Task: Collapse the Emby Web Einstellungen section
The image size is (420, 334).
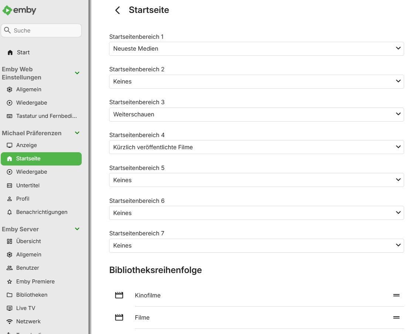Action: coord(77,73)
